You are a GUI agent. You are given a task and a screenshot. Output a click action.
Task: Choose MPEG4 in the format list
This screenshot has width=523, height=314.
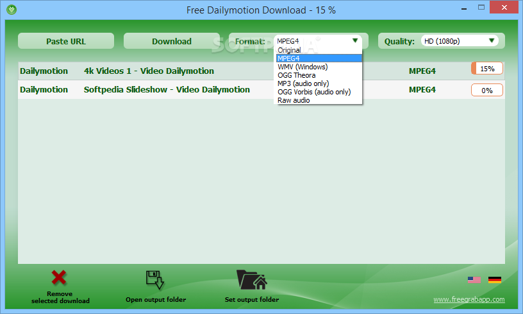319,58
